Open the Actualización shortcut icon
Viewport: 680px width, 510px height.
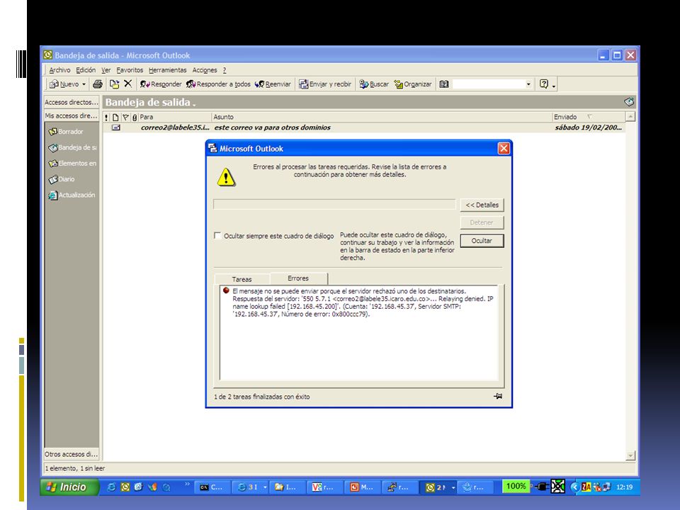(53, 195)
